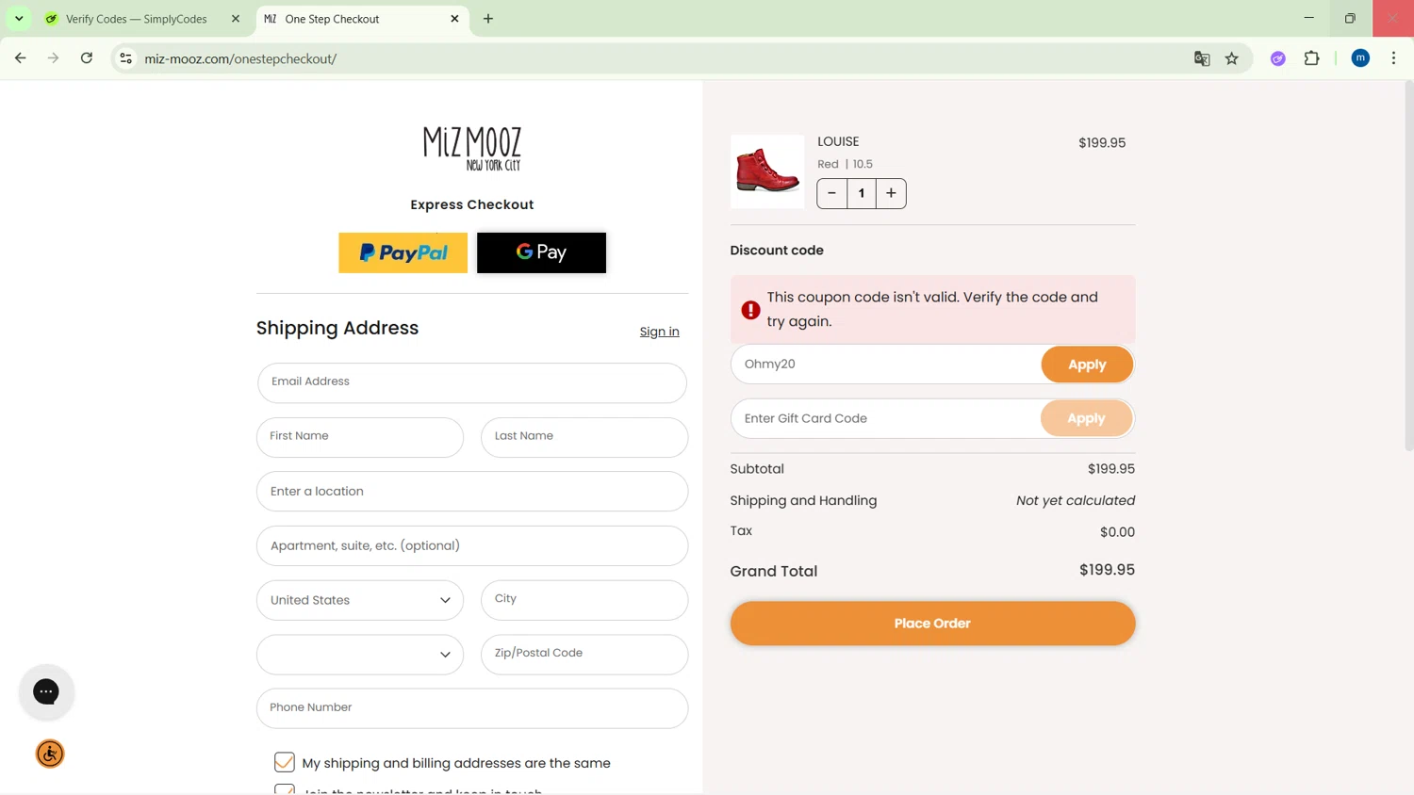Expand the United States country dropdown

360,600
